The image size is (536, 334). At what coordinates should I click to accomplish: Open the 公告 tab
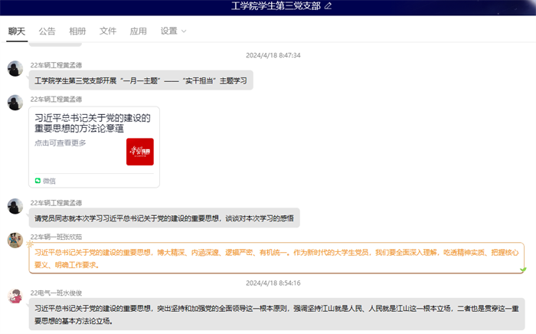(47, 31)
